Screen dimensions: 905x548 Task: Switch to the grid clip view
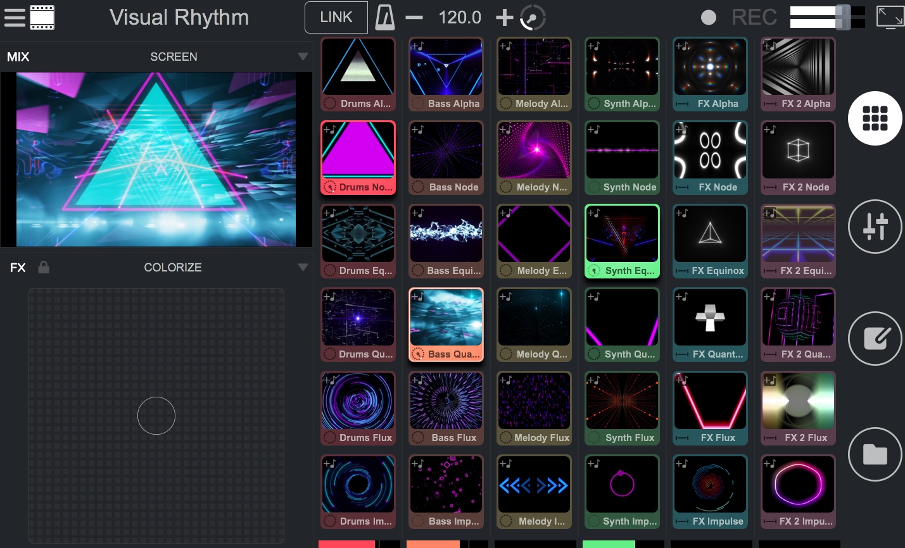point(875,118)
